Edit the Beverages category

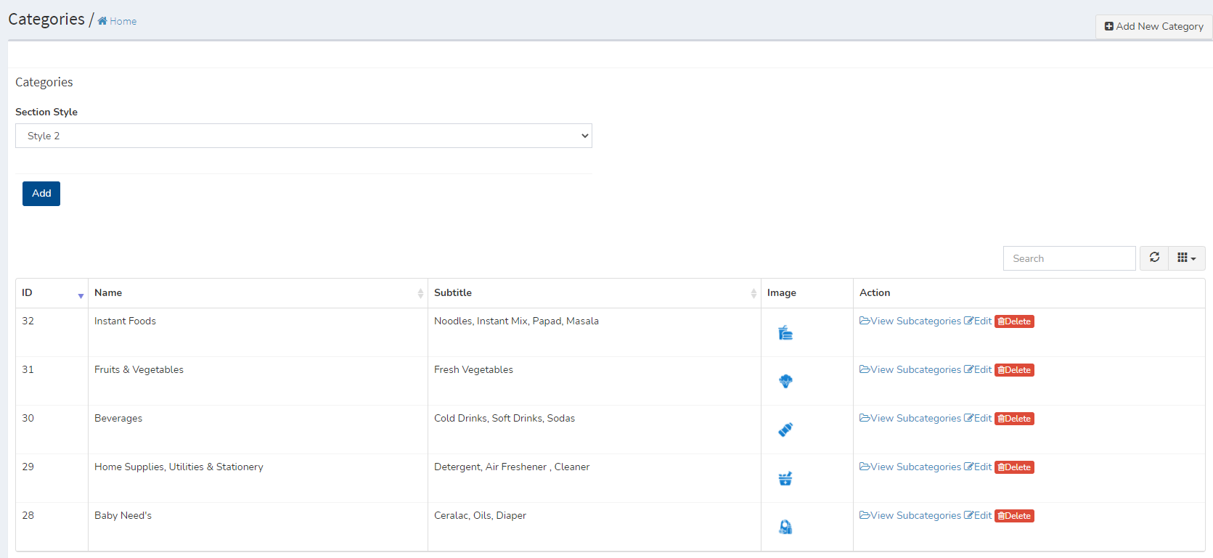coord(978,419)
